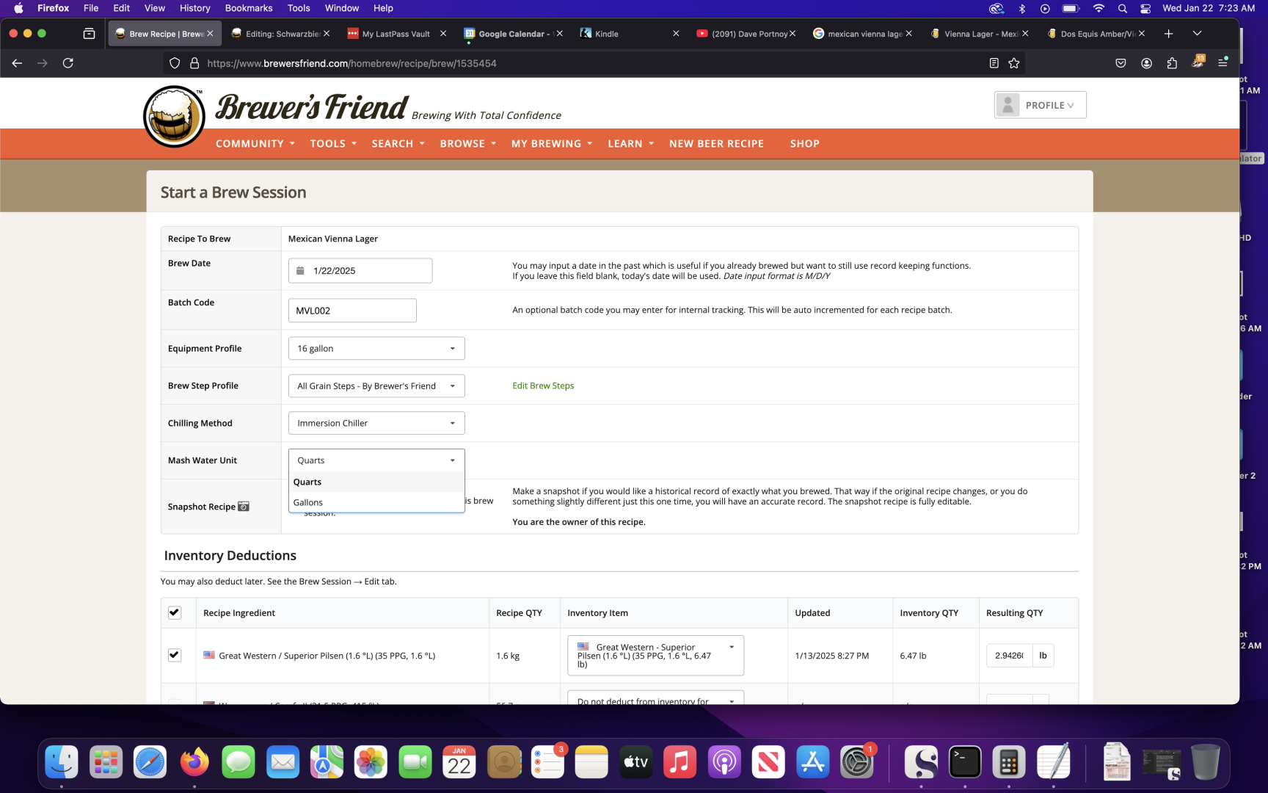Open App Store in the dock

click(812, 762)
